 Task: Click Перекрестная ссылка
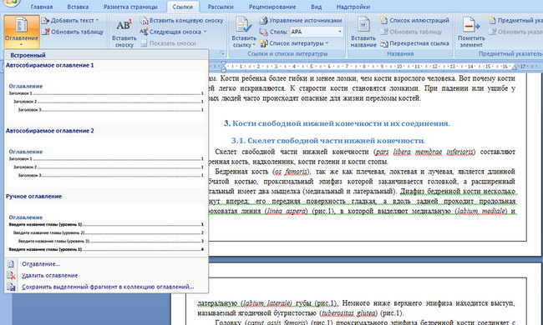point(414,43)
